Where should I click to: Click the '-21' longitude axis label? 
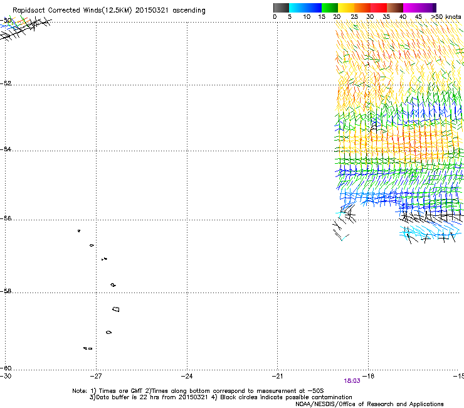(277, 376)
